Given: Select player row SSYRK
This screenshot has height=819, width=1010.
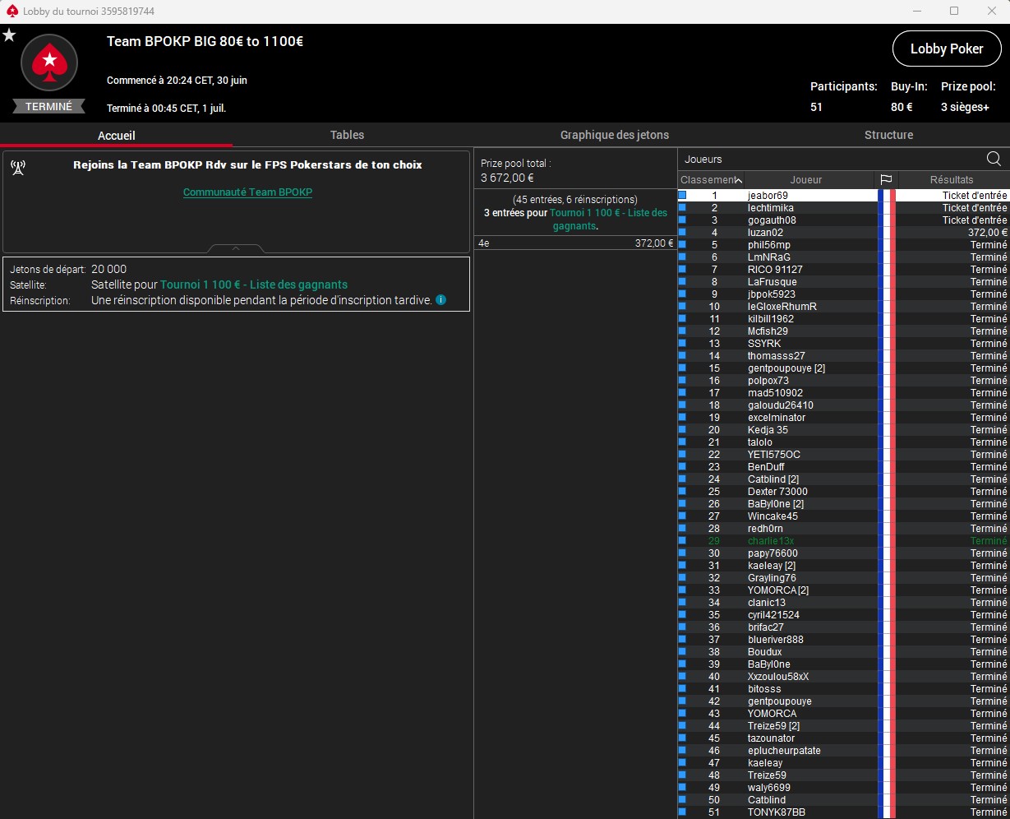Looking at the screenshot, I should click(x=843, y=343).
